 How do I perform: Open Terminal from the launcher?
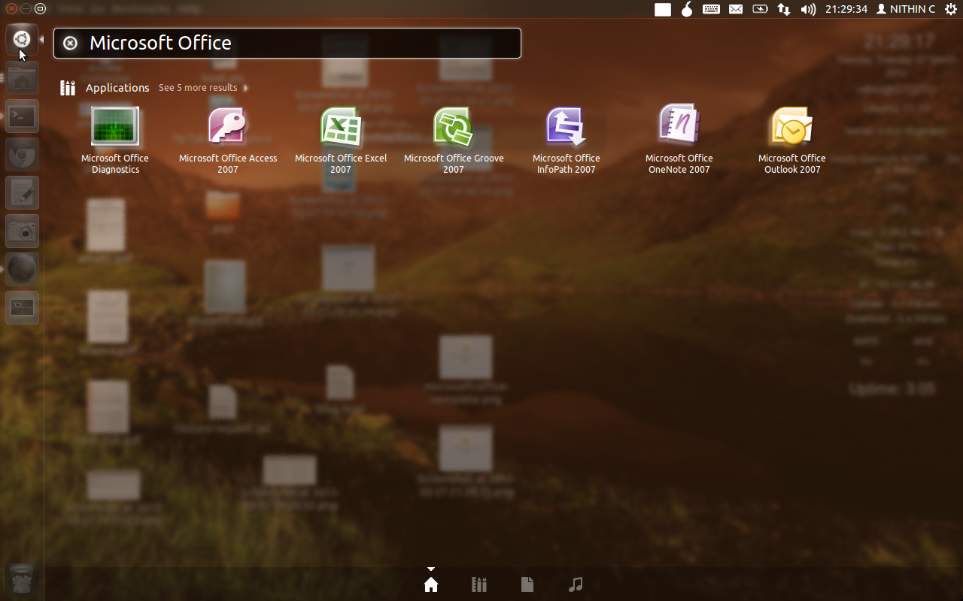22,116
